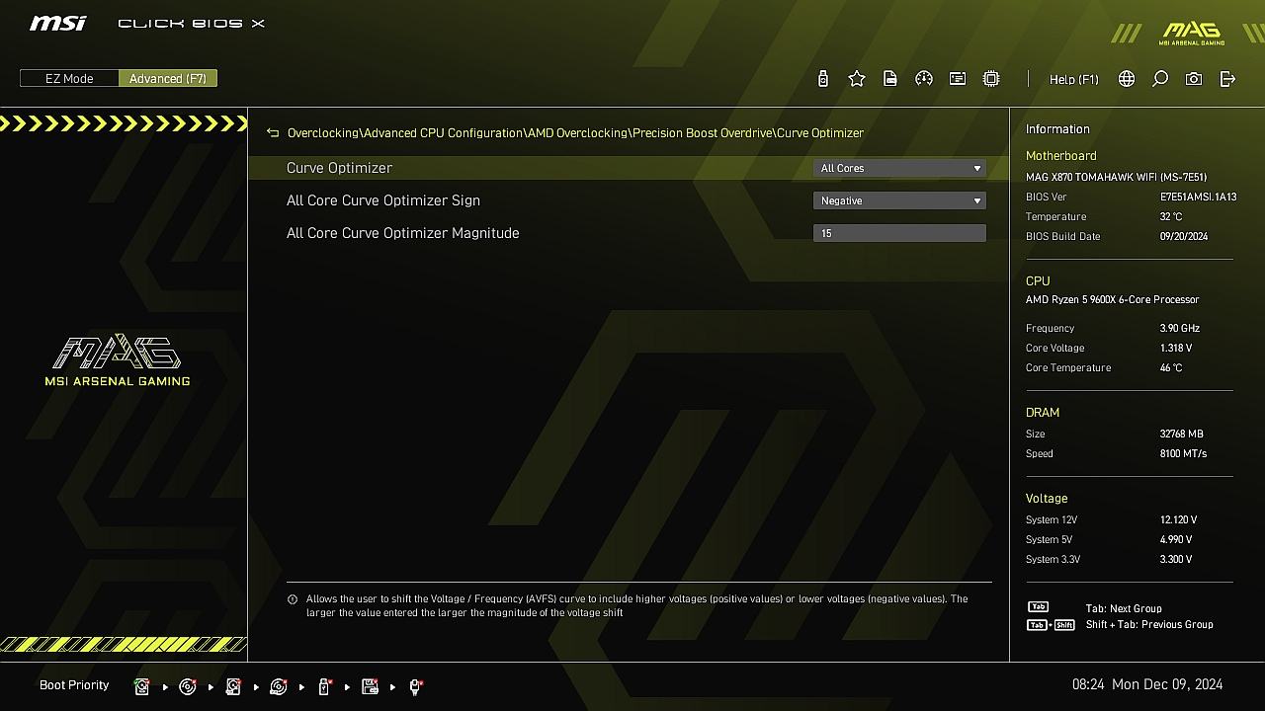Click BIOS Ver value E7E51AMSI.1A13

(x=1198, y=197)
